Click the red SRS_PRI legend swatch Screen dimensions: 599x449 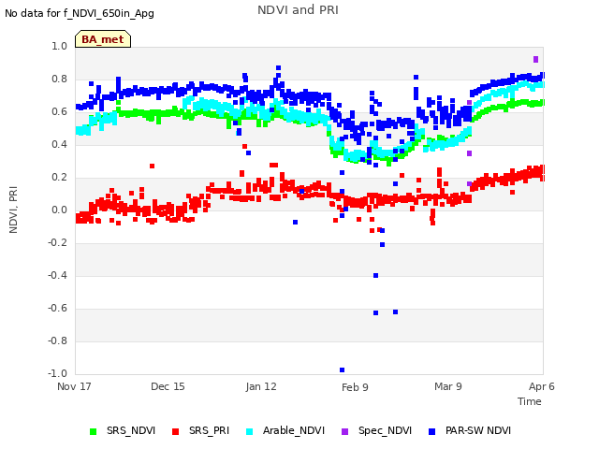pyautogui.click(x=175, y=431)
